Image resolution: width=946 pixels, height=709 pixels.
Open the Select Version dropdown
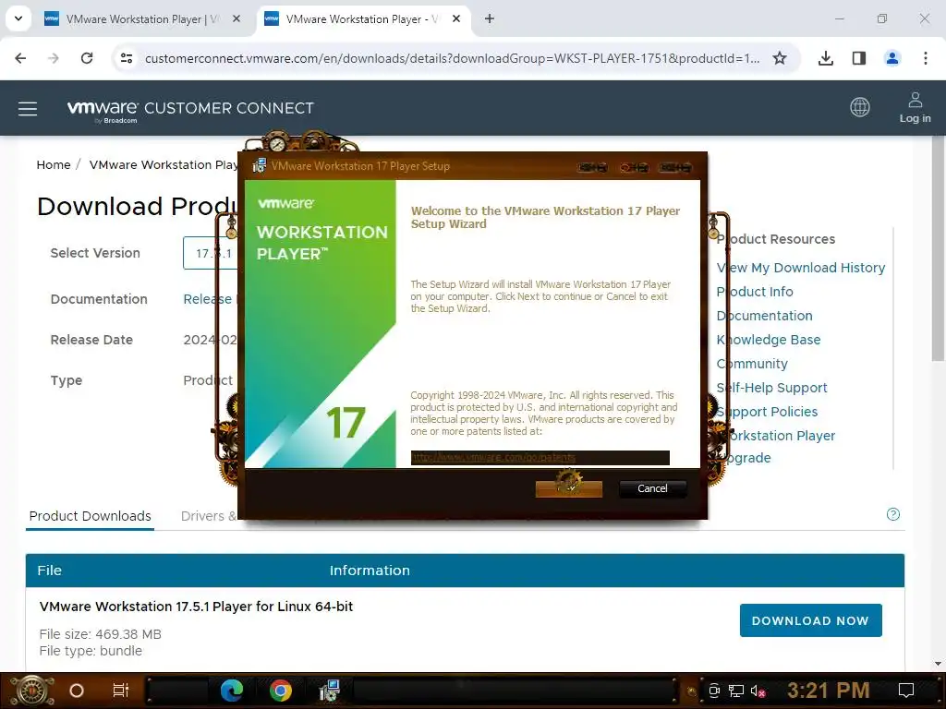(211, 253)
